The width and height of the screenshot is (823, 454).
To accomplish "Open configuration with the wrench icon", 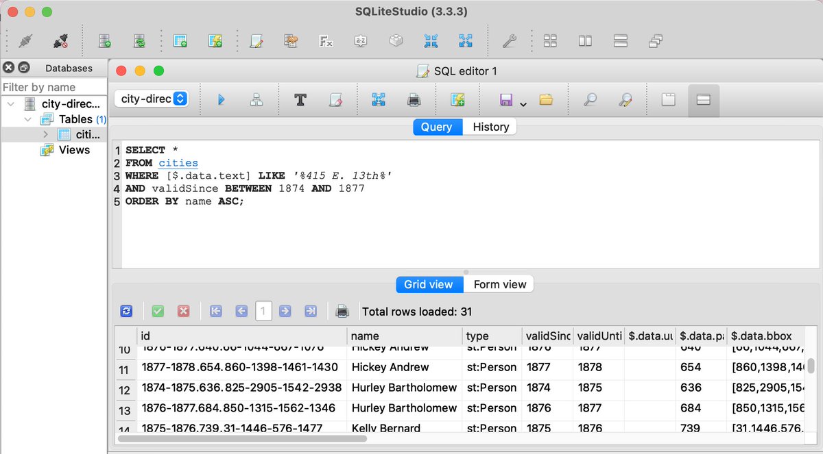I will pos(509,41).
